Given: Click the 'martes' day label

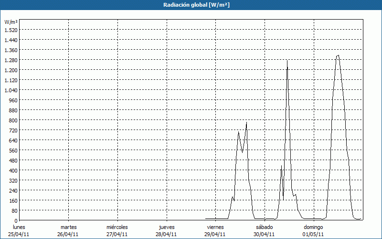Looking at the screenshot, I should (x=69, y=227).
